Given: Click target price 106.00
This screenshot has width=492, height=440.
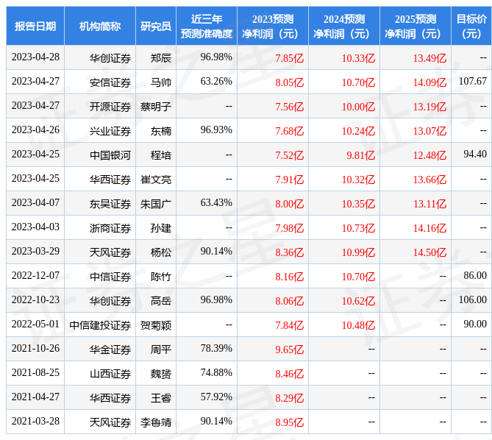Looking at the screenshot, I should [473, 300].
